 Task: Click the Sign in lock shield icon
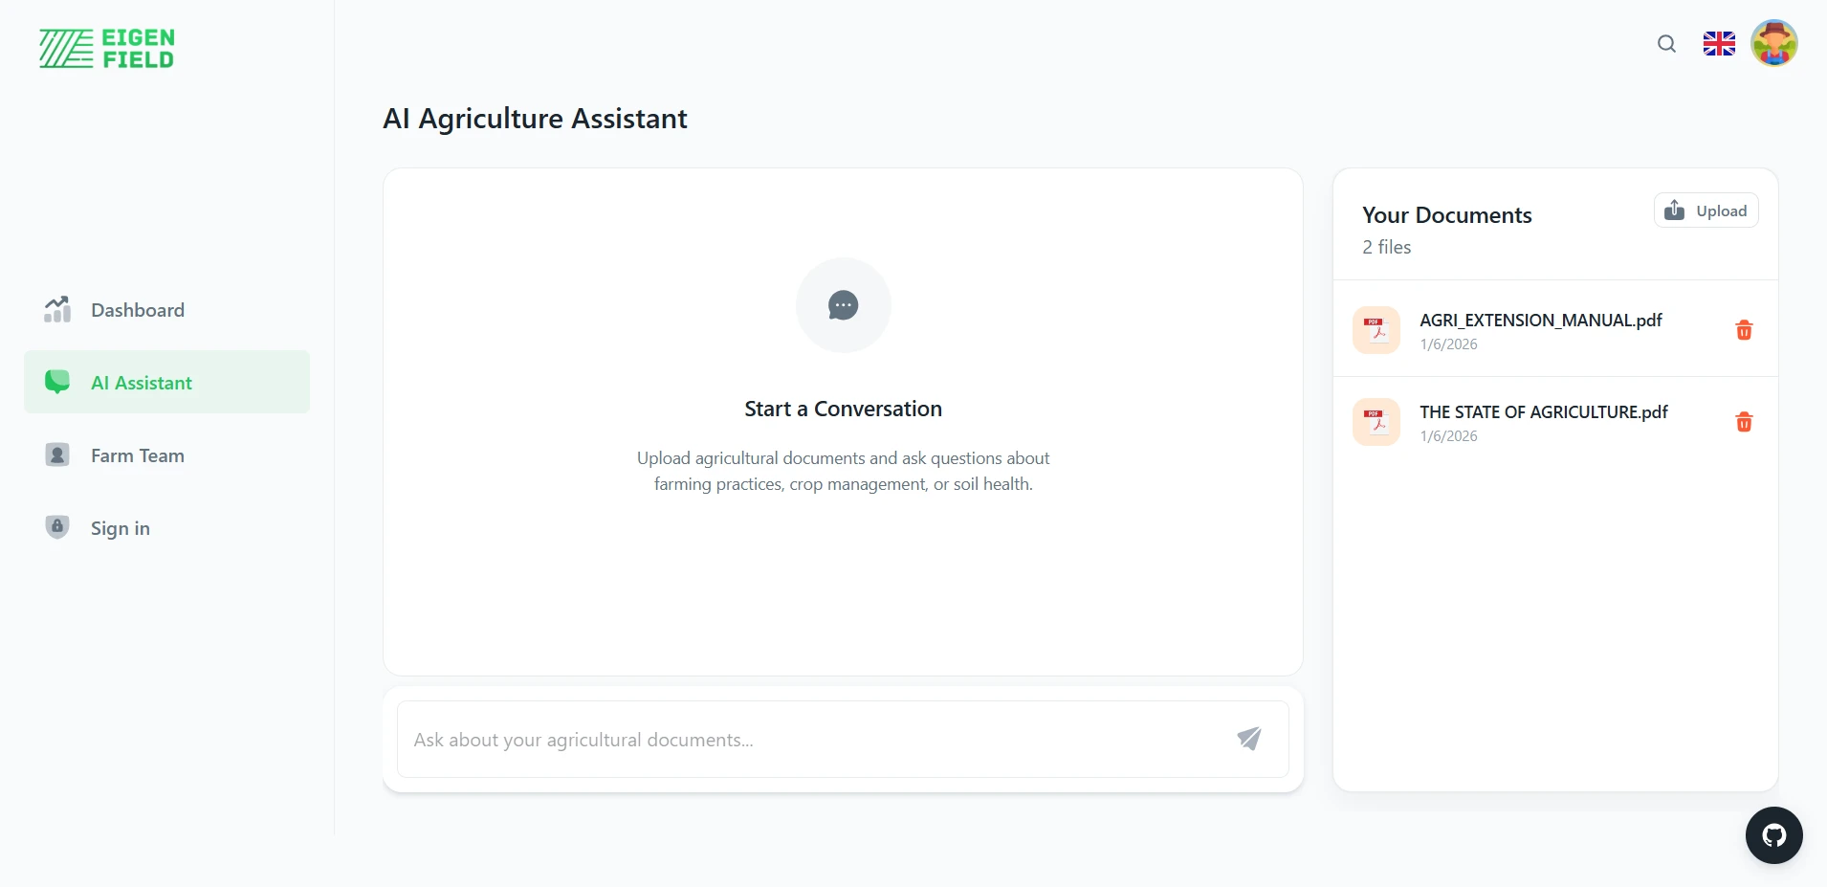pyautogui.click(x=57, y=527)
